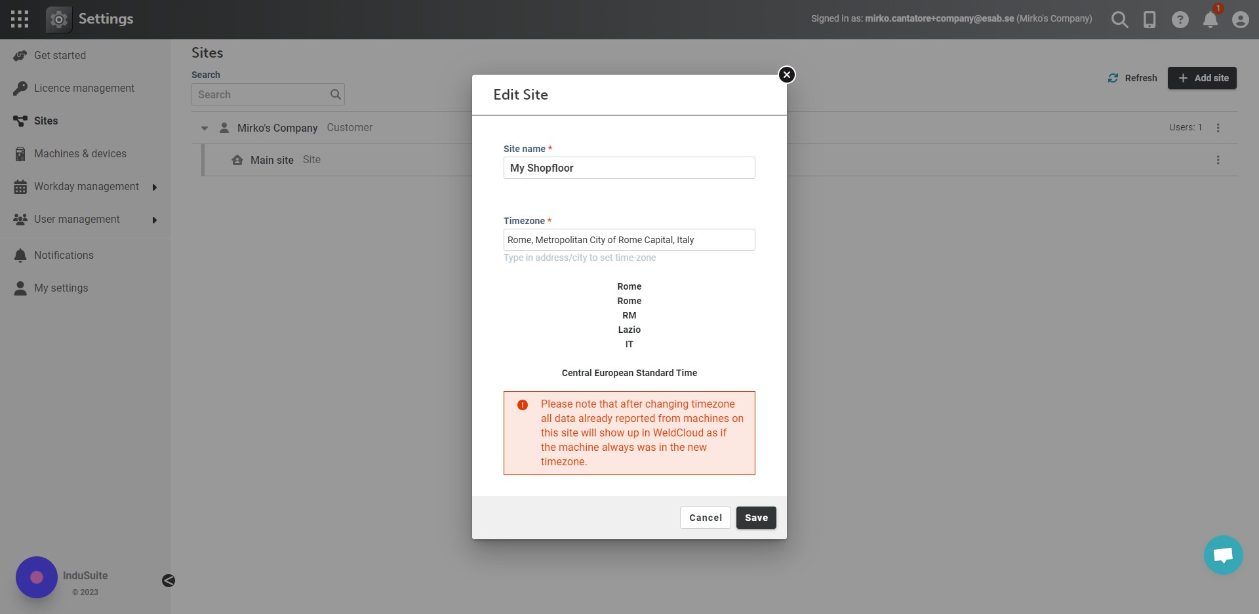The image size is (1259, 614).
Task: Click the Add site button
Action: [1202, 78]
